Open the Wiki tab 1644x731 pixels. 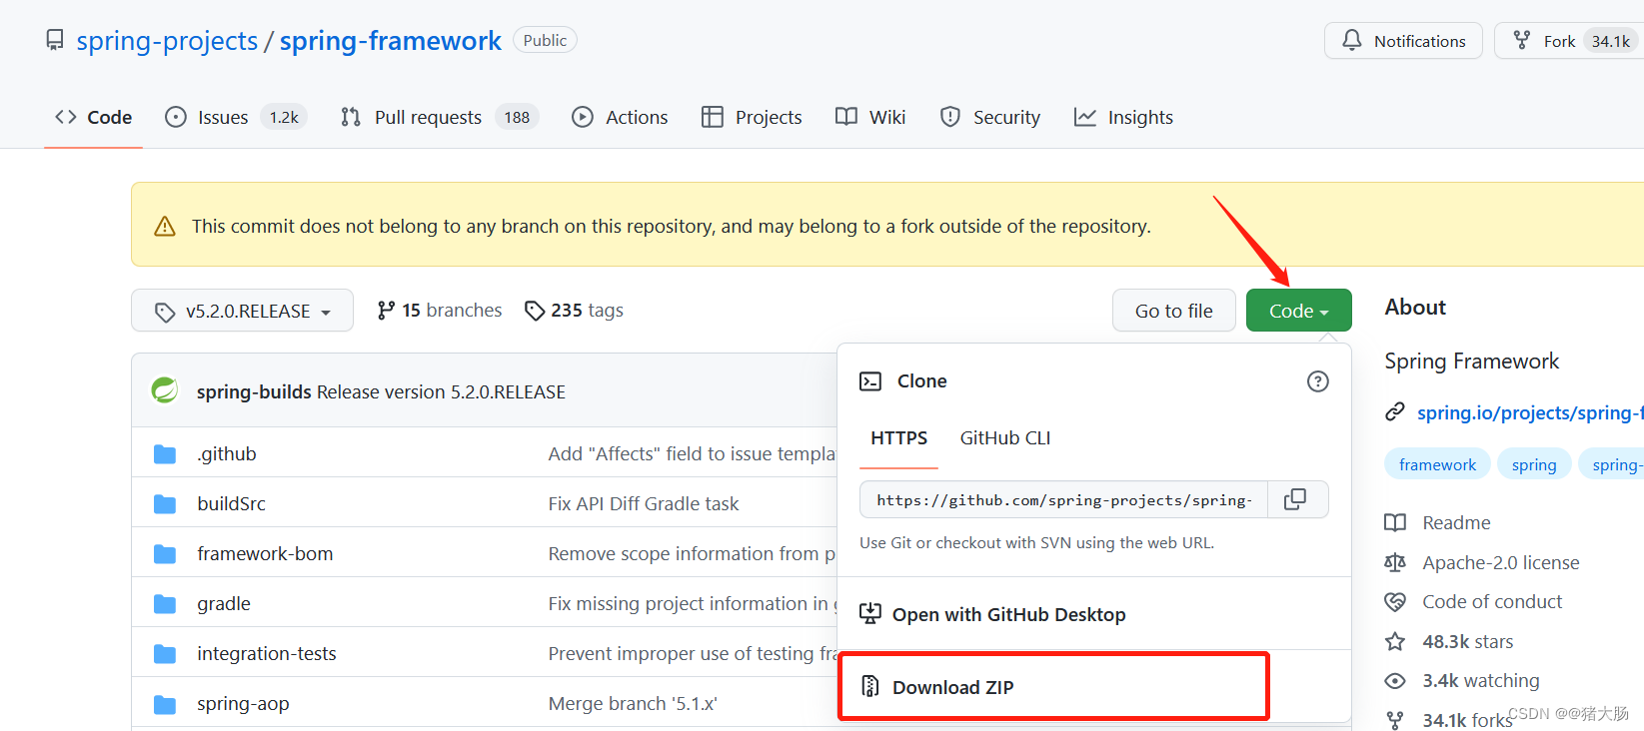point(870,117)
